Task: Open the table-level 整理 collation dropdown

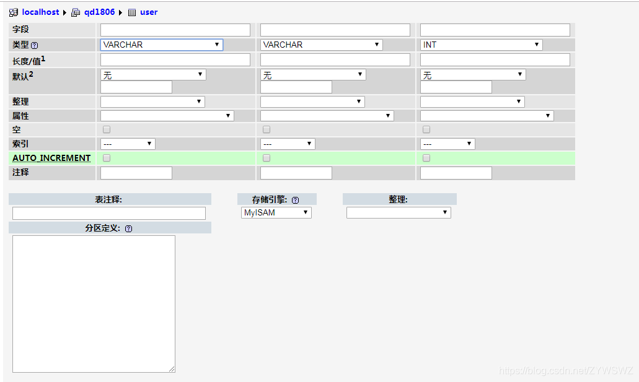Action: [399, 212]
